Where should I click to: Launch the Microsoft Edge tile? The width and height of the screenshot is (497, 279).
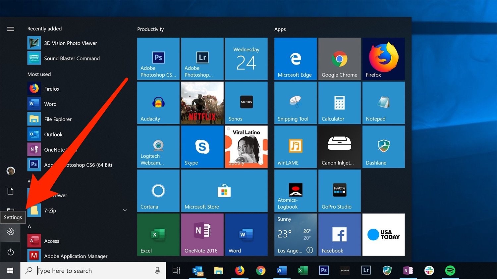point(296,59)
